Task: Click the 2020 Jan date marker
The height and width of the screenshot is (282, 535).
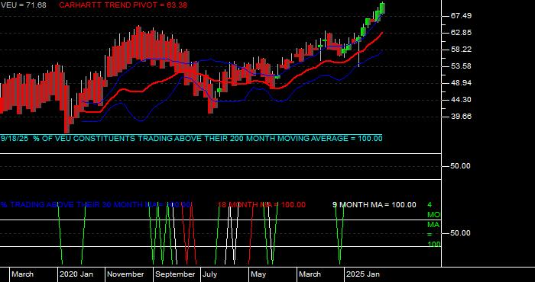Action: pos(76,274)
